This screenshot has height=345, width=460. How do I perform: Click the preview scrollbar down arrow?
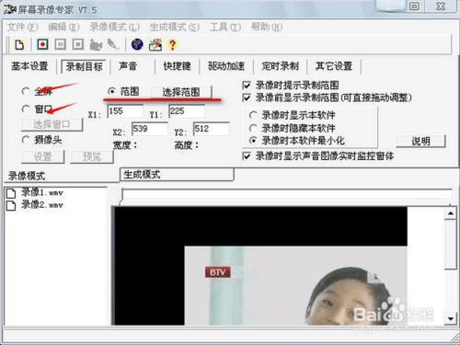451,319
